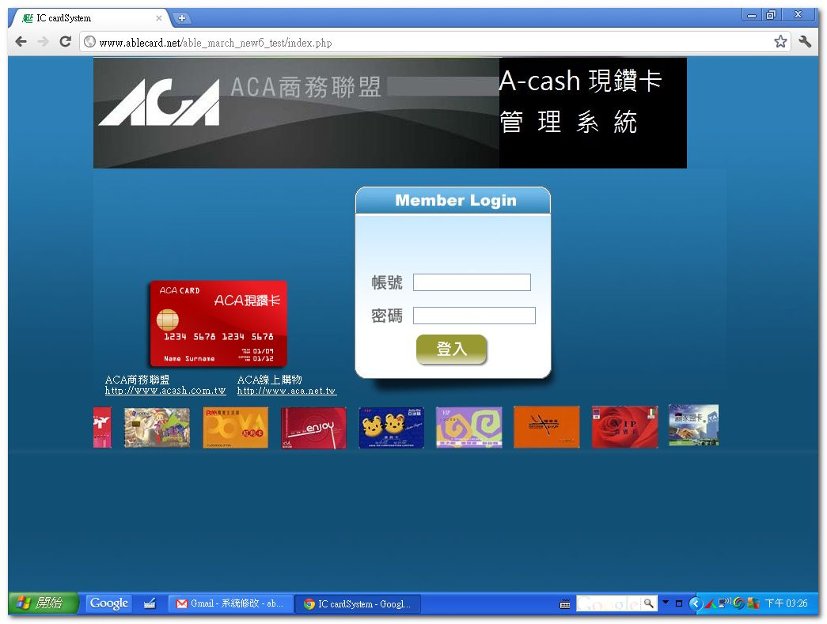The height and width of the screenshot is (624, 827).
Task: Bookmark this page with the star icon
Action: point(780,42)
